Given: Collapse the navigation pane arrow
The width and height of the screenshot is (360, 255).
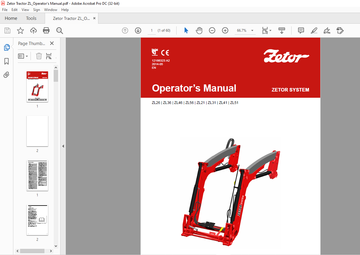Looking at the screenshot, I should (x=63, y=146).
